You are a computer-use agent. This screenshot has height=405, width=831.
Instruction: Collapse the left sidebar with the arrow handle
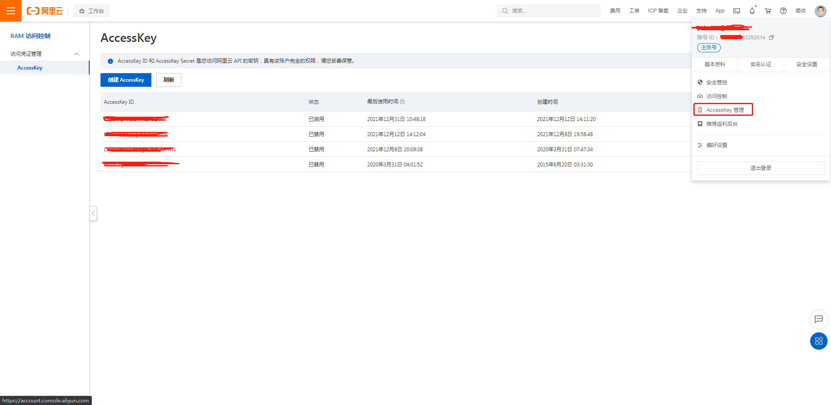[x=93, y=214]
